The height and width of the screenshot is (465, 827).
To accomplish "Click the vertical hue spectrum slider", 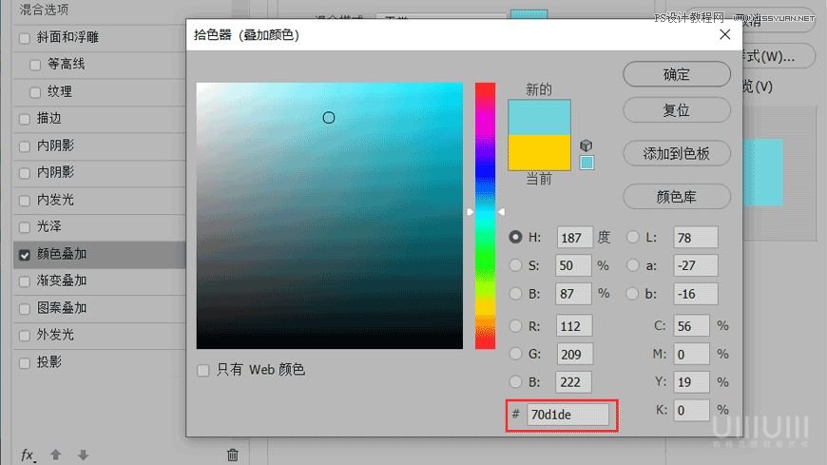I will (485, 215).
